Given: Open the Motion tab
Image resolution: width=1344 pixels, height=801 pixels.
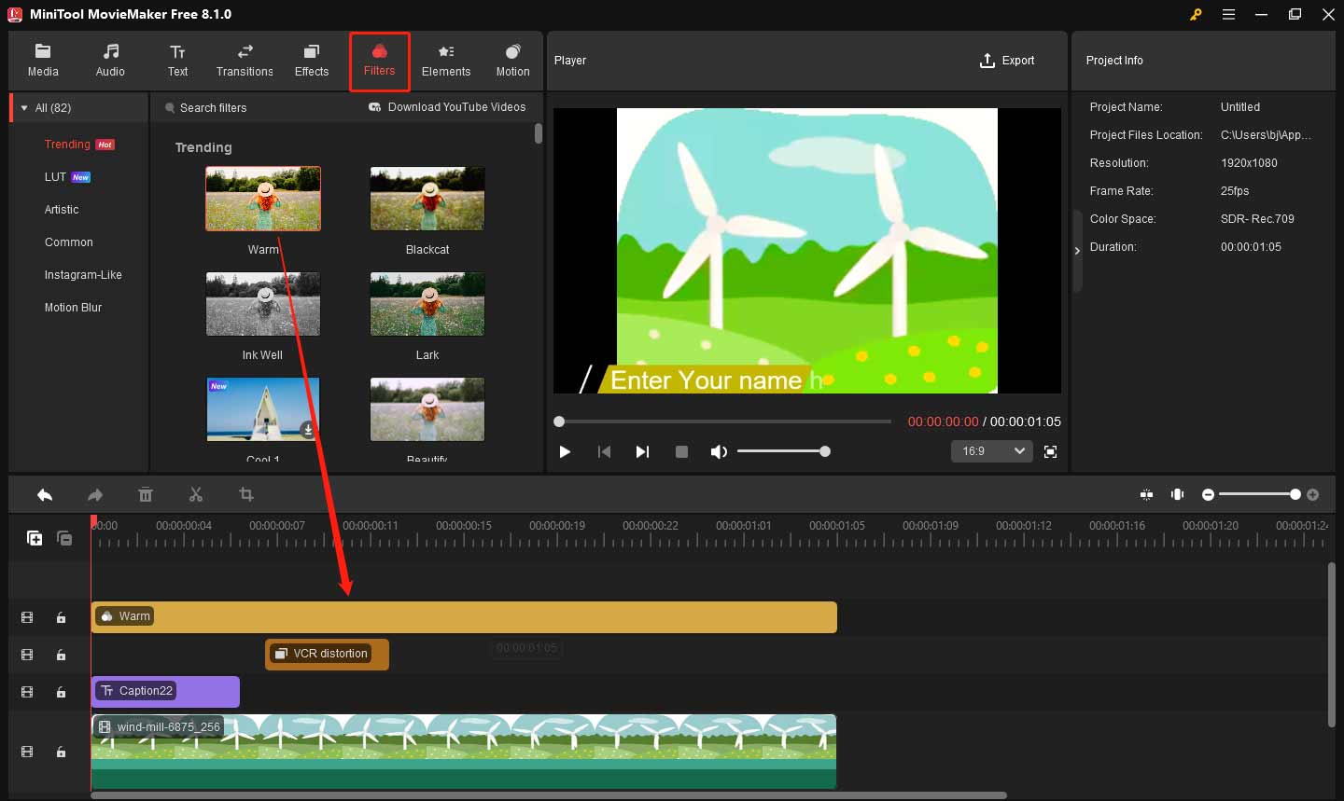Looking at the screenshot, I should click(512, 61).
